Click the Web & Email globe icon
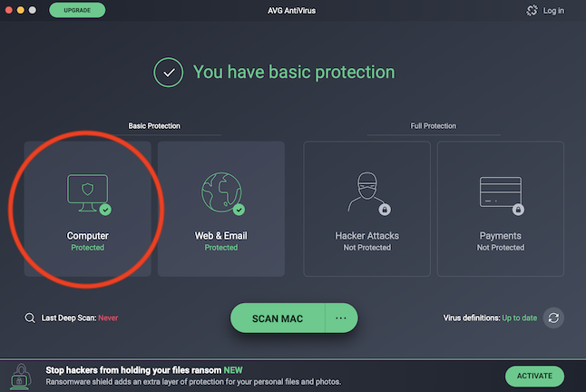The image size is (586, 392). click(x=220, y=191)
